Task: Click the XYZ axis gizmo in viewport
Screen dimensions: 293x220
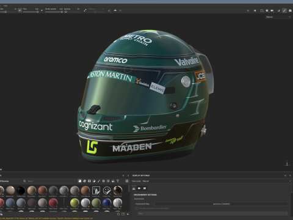Action: pyautogui.click(x=287, y=163)
